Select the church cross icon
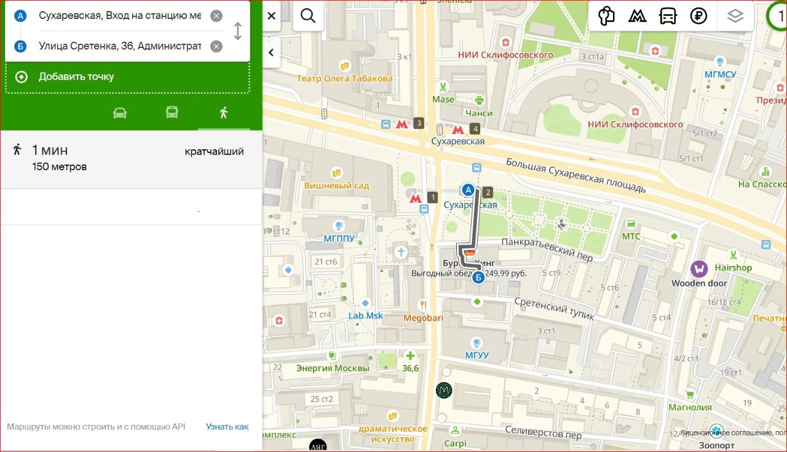Image resolution: width=787 pixels, height=452 pixels. [401, 252]
